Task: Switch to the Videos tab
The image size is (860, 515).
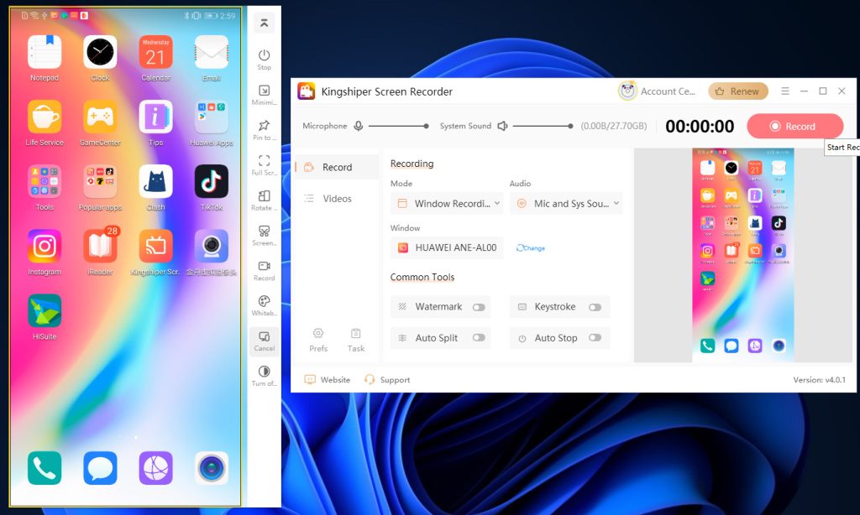Action: [x=337, y=199]
